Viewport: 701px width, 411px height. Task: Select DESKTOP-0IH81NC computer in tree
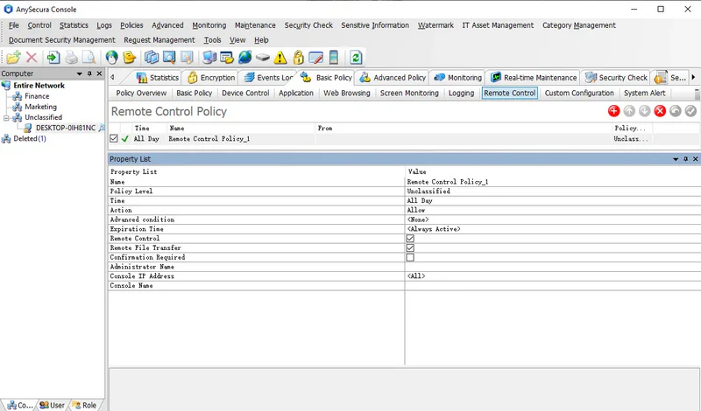point(65,128)
